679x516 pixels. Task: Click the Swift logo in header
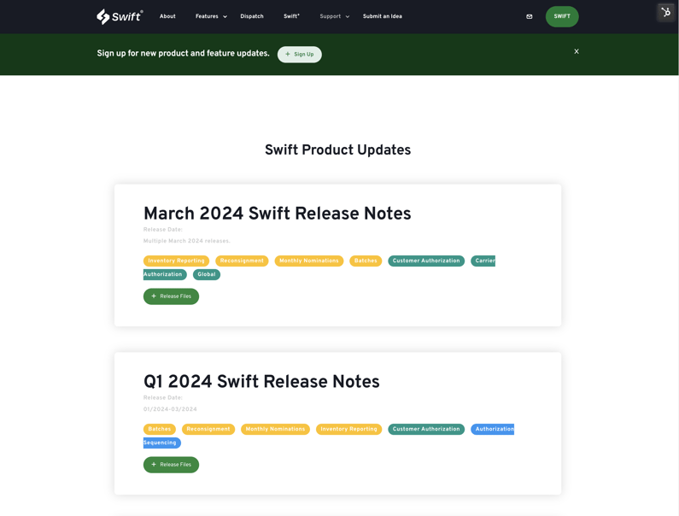(x=120, y=16)
